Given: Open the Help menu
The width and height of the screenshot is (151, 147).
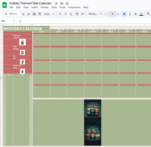Looking at the screenshot, I should (85, 7).
